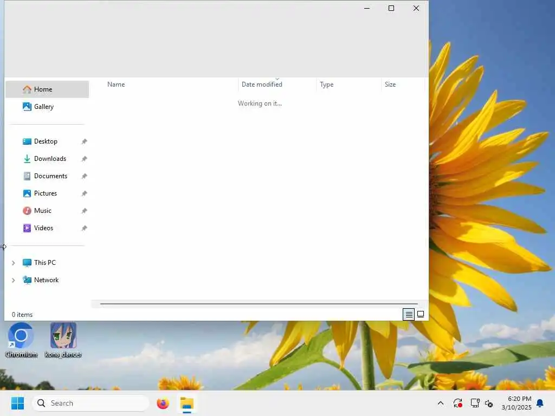Select This PC in navigation pane
The image size is (555, 416).
pos(47,263)
